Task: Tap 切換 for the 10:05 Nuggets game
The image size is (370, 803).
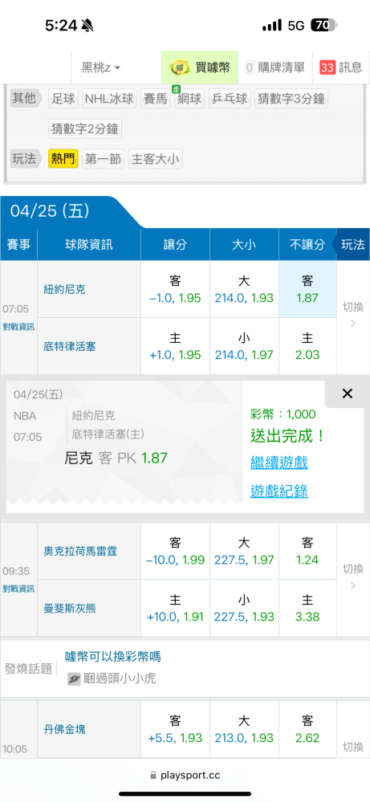Action: [x=353, y=747]
